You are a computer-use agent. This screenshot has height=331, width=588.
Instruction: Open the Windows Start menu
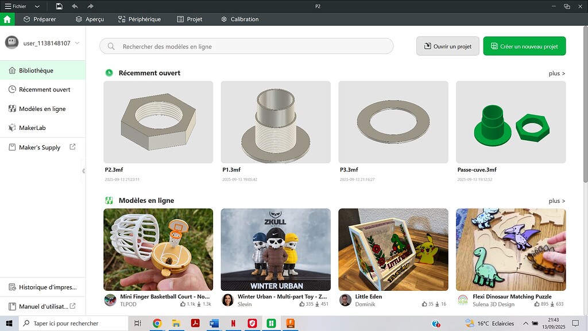point(9,323)
